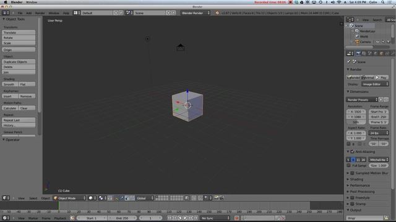Open the outliner editor type selector
Screen dimensions: 396x222
click(350, 20)
